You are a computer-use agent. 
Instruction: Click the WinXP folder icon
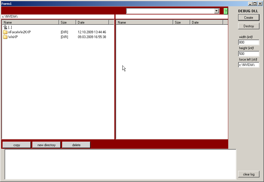coord(5,37)
